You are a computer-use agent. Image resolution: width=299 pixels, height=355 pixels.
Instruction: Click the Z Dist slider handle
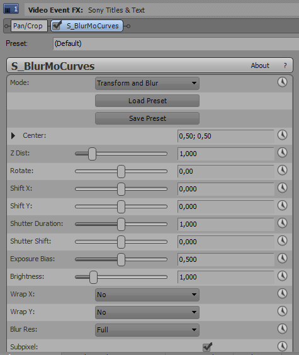[x=92, y=154]
